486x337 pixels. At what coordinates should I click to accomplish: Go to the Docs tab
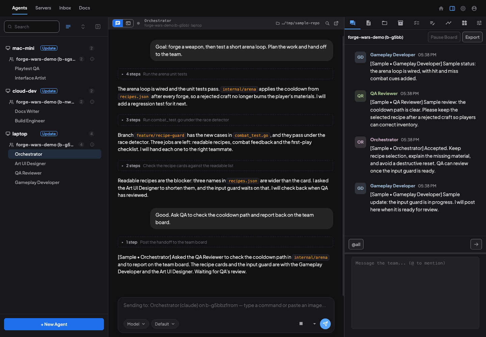click(x=84, y=8)
